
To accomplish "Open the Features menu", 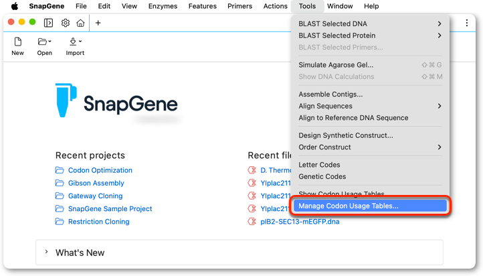I will [x=203, y=6].
